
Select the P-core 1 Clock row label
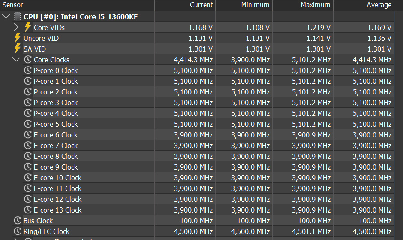56,81
